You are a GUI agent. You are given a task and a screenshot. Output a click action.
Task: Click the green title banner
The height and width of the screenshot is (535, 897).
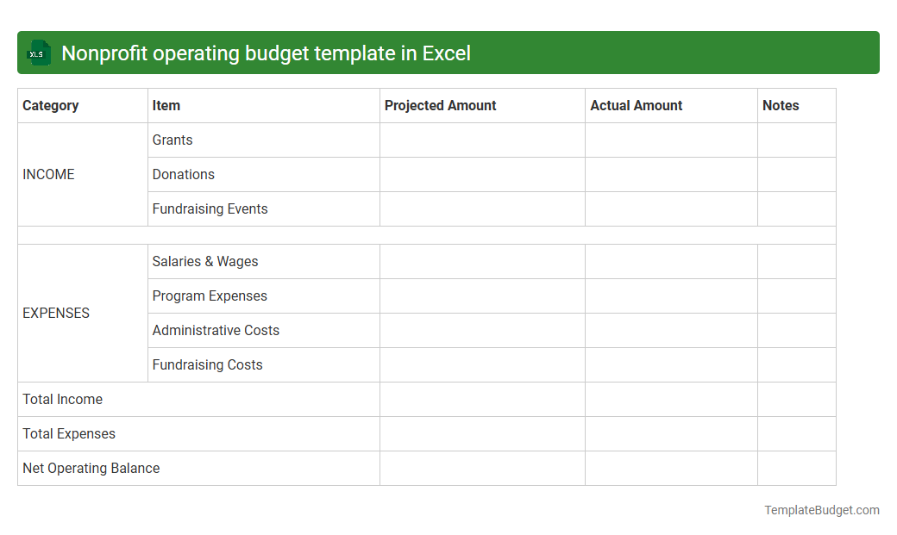point(448,53)
